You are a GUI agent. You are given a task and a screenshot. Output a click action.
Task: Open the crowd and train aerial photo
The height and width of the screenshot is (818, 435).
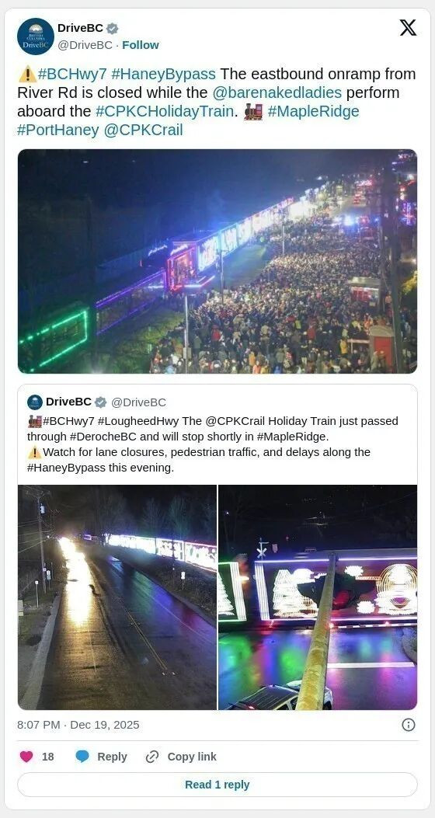(x=217, y=261)
